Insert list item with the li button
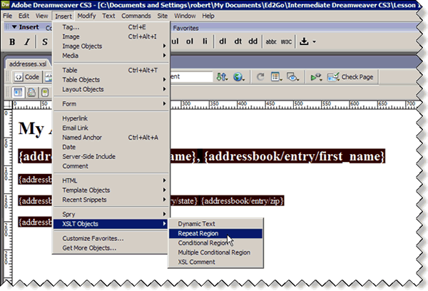This screenshot has width=428, height=291. click(x=205, y=41)
